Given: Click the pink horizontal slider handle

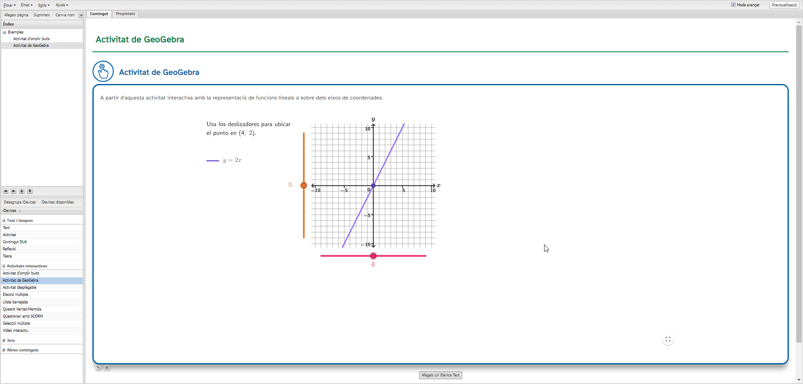Looking at the screenshot, I should 373,256.
